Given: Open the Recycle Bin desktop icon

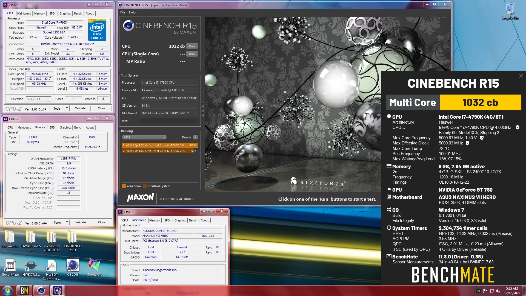Looking at the screenshot, I should click(510, 11).
